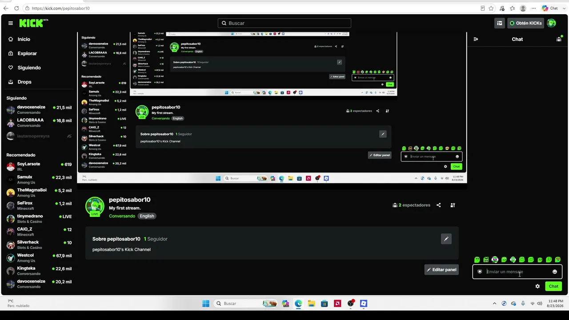Click the English language tag
The height and width of the screenshot is (320, 569).
point(147,216)
